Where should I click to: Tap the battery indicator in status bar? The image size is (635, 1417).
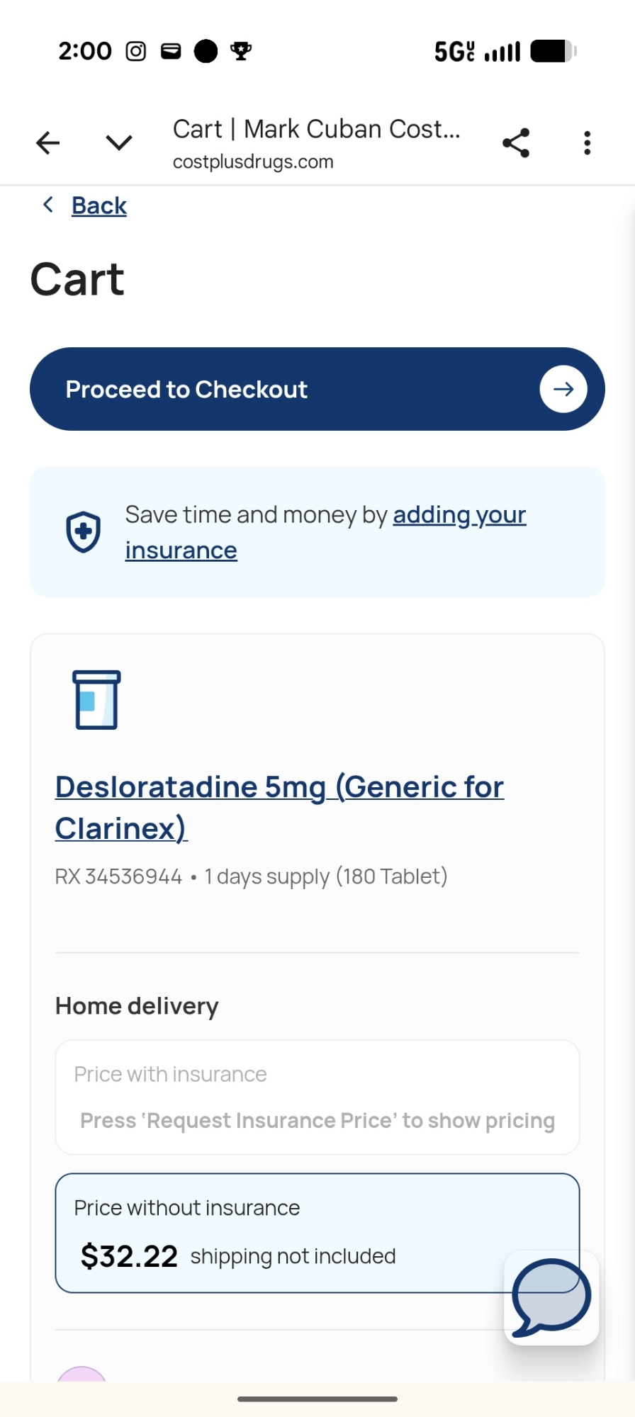pyautogui.click(x=553, y=51)
